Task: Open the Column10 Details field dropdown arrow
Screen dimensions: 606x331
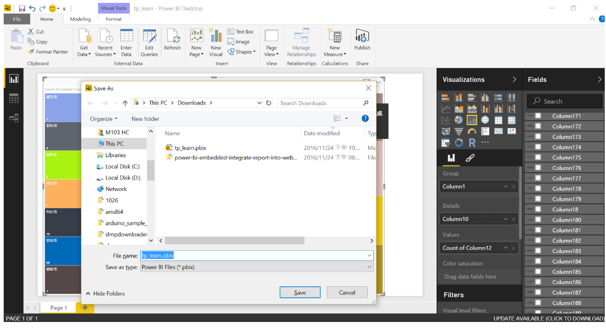Action: [506, 220]
